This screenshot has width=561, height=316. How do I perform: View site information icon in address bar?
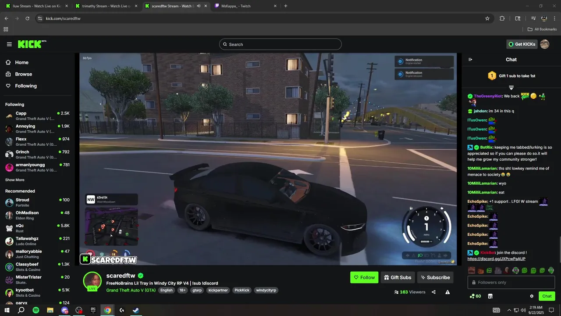[40, 18]
